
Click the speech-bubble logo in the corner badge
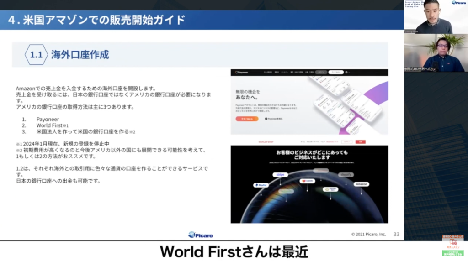(x=453, y=242)
